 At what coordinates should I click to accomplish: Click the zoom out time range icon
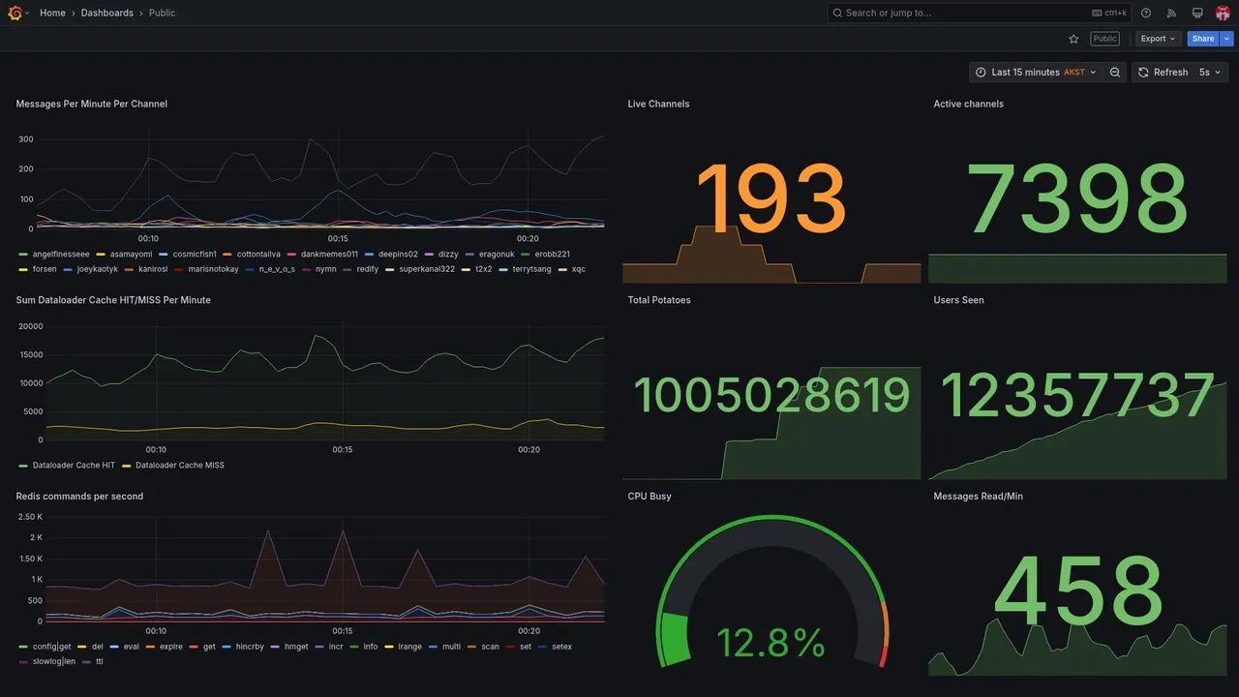(1115, 73)
